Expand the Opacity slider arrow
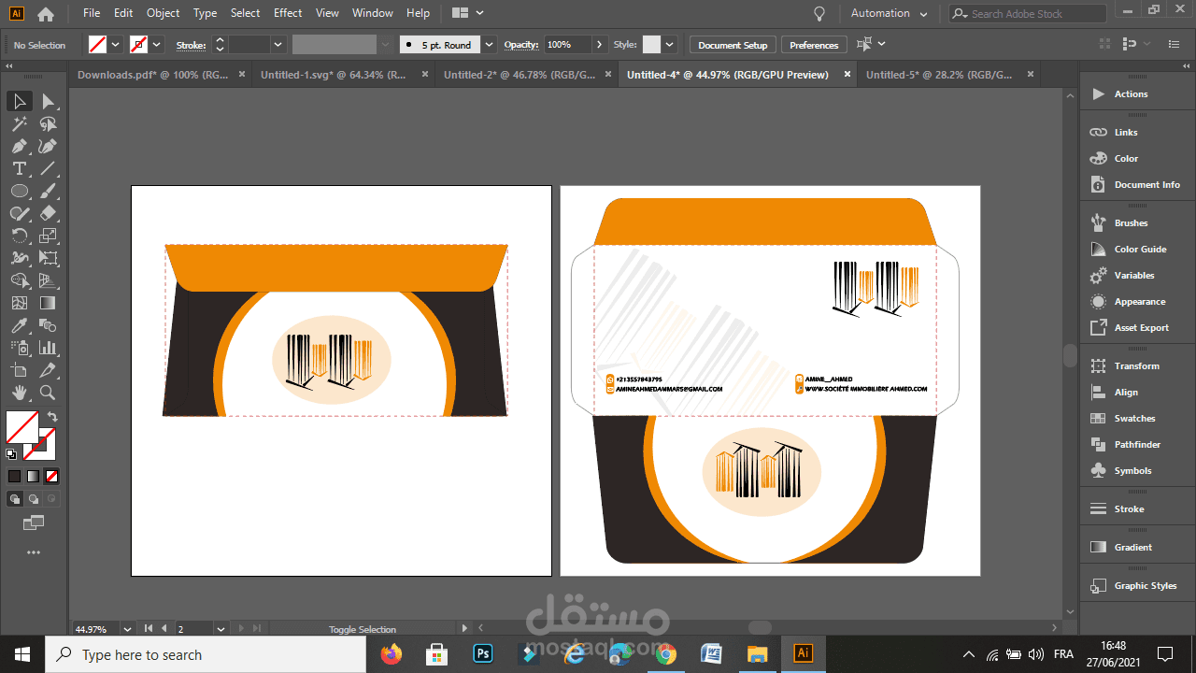The width and height of the screenshot is (1196, 673). point(599,44)
